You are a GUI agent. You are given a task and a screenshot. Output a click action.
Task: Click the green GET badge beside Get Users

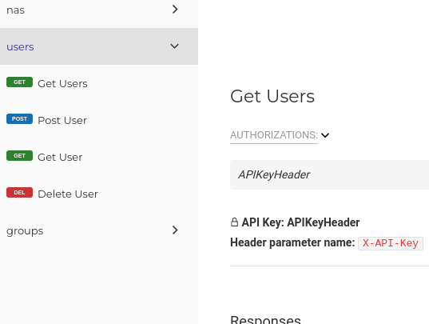(x=19, y=82)
